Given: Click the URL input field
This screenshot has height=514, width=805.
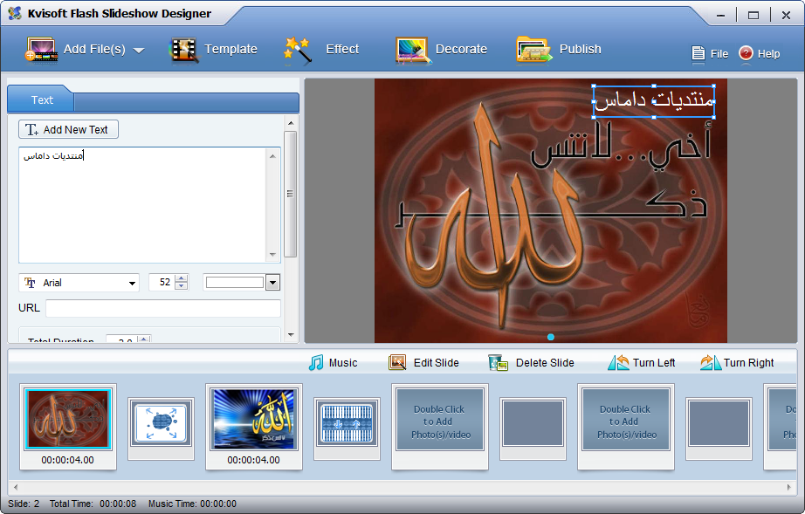Looking at the screenshot, I should pos(162,308).
